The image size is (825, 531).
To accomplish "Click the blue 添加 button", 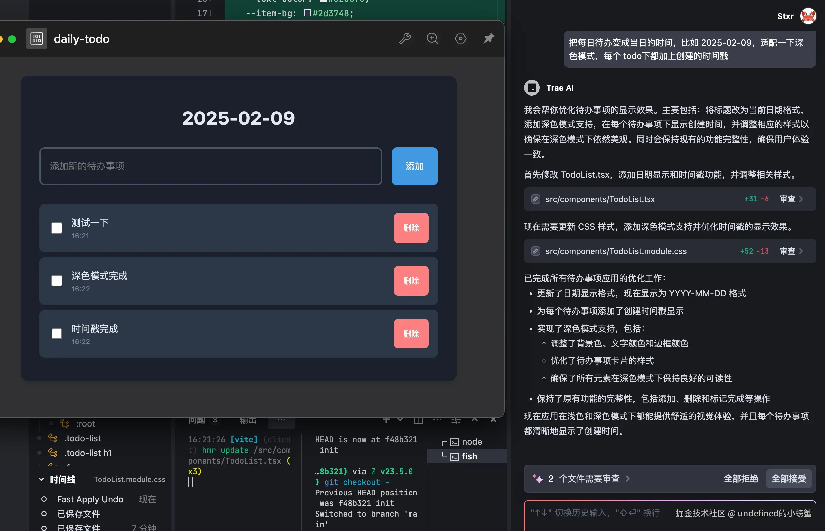I will pos(414,166).
